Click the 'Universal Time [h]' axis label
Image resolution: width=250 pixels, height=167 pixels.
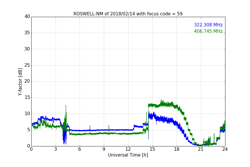click(x=128, y=155)
